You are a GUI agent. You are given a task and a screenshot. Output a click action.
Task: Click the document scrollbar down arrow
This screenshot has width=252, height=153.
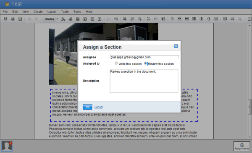250,137
